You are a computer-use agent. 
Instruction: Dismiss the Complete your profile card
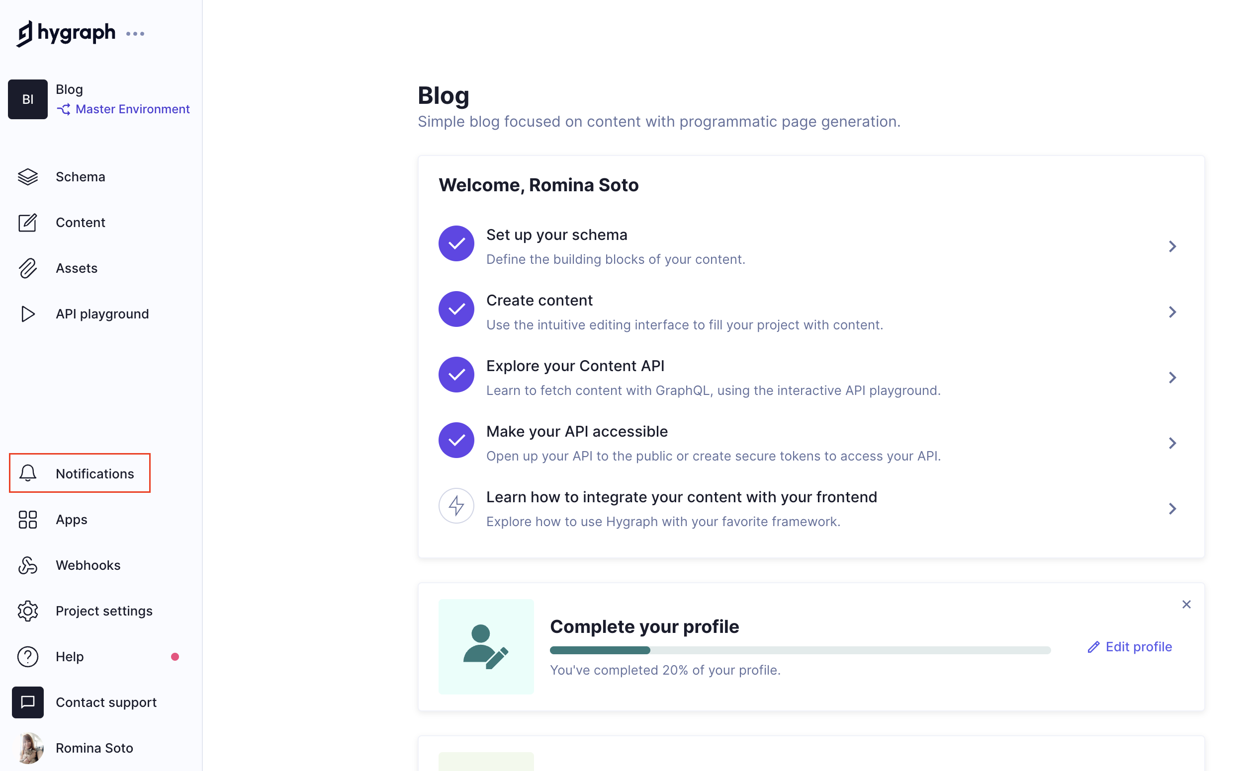[1186, 605]
